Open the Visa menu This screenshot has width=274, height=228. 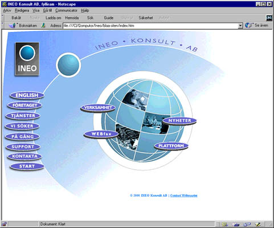[36, 10]
